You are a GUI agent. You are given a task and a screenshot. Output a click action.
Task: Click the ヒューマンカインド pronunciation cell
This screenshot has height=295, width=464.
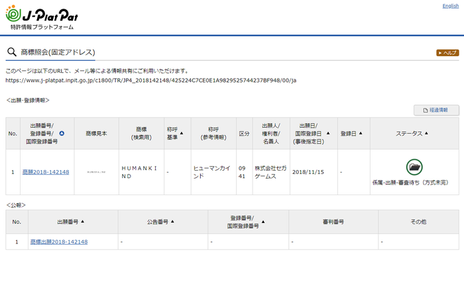[213, 172]
